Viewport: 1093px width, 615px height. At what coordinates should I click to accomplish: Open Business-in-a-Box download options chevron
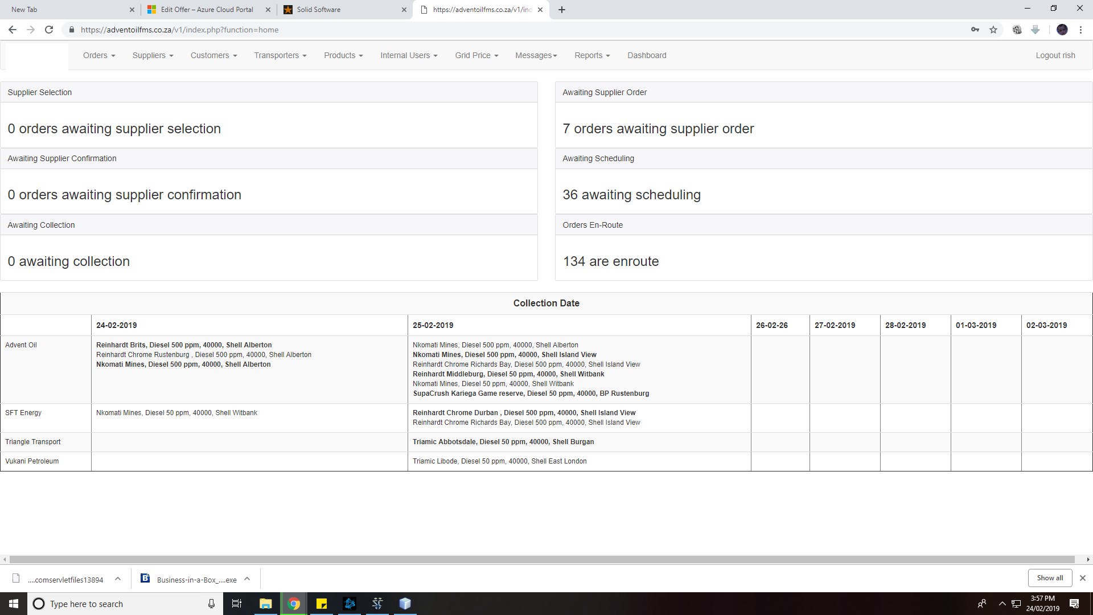(x=247, y=579)
